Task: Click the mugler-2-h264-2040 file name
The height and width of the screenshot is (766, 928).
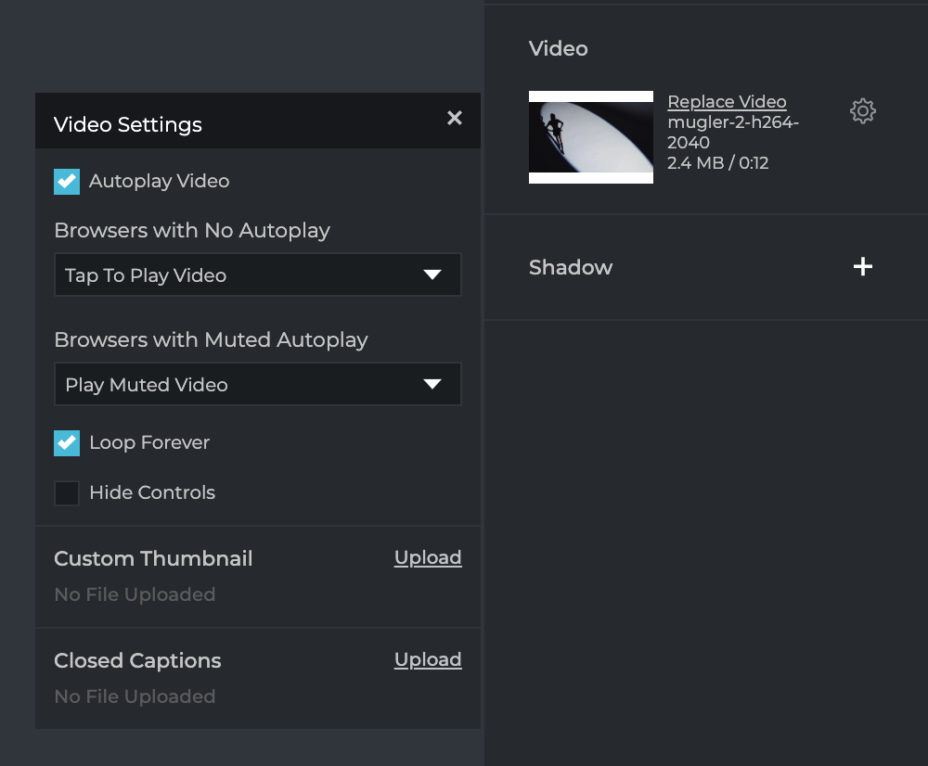Action: click(733, 132)
